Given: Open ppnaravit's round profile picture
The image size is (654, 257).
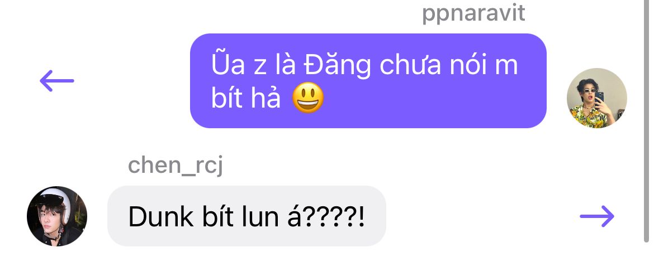Looking at the screenshot, I should [597, 98].
